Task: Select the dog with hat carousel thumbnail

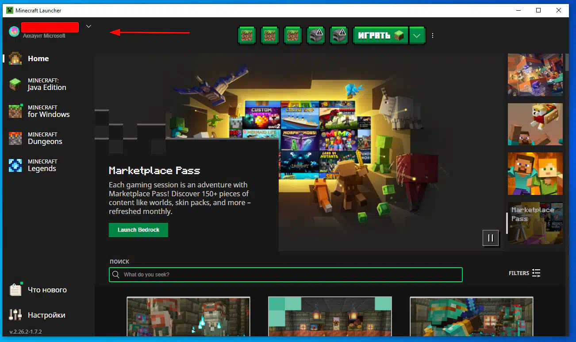Action: (535, 124)
